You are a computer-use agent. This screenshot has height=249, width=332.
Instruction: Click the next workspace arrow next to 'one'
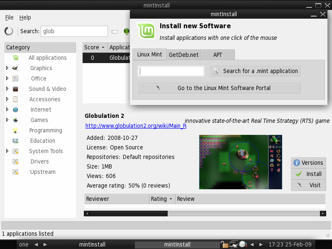[x=45, y=244]
